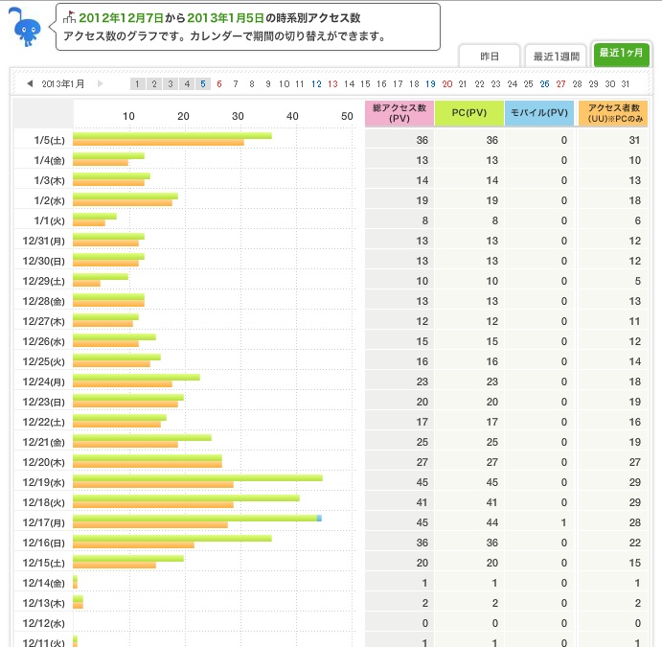This screenshot has width=662, height=647.
Task: Click the 総アクセス数(PV) column header
Action: [x=399, y=113]
